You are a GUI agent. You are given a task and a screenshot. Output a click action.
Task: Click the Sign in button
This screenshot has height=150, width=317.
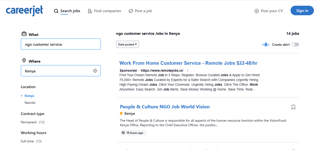click(x=302, y=11)
